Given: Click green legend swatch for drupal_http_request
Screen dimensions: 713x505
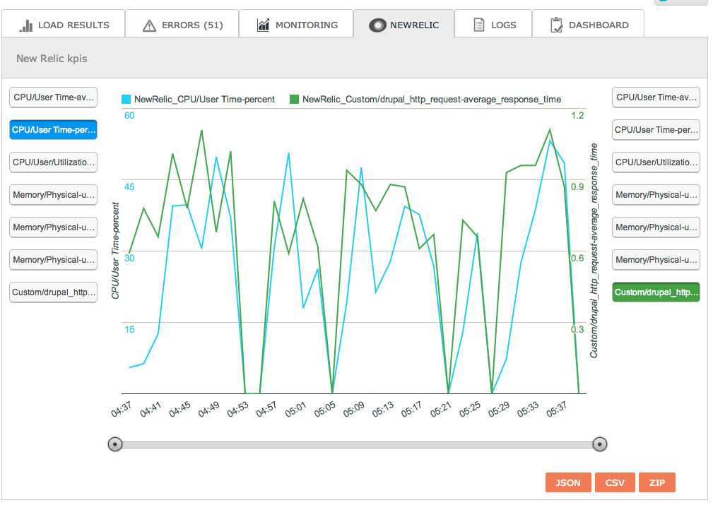Looking at the screenshot, I should point(294,99).
